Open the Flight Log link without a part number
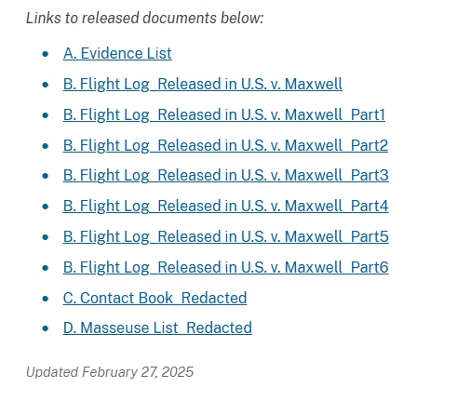This screenshot has height=401, width=471. point(203,84)
